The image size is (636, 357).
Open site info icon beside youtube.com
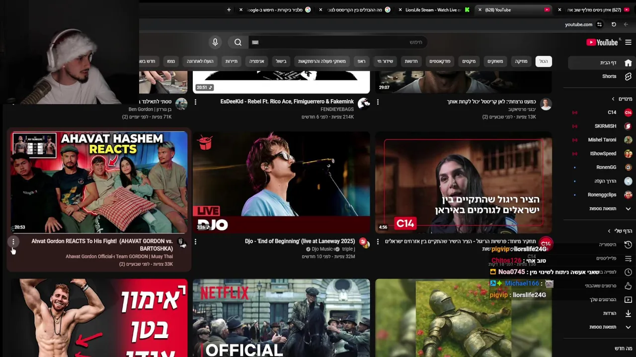pos(600,24)
